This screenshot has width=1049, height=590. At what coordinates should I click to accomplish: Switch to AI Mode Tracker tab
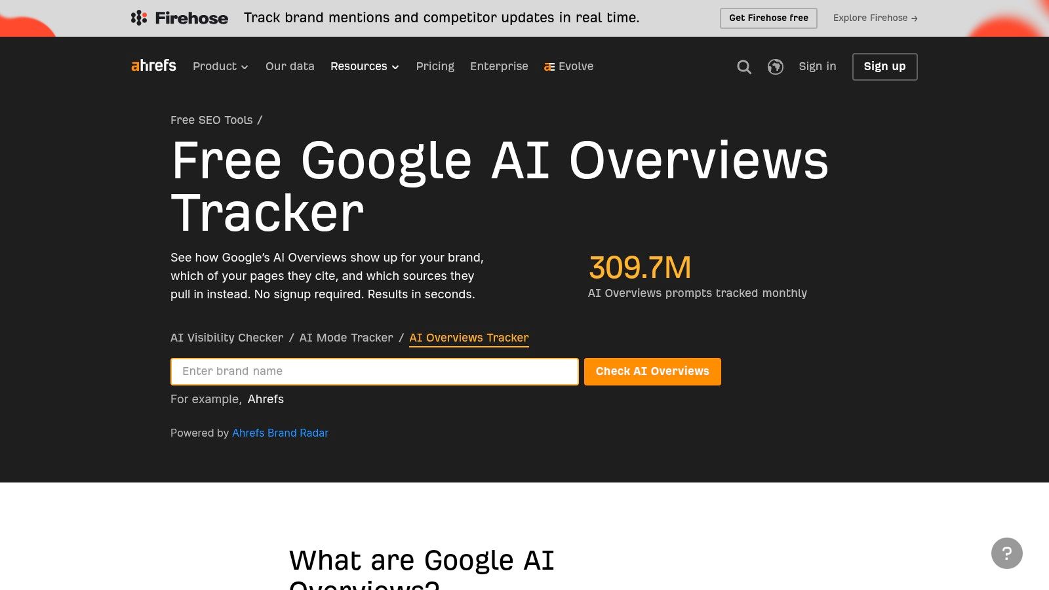346,338
